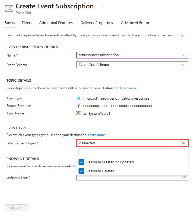
Task: Open the Additional Features tab
Action: 56,23
